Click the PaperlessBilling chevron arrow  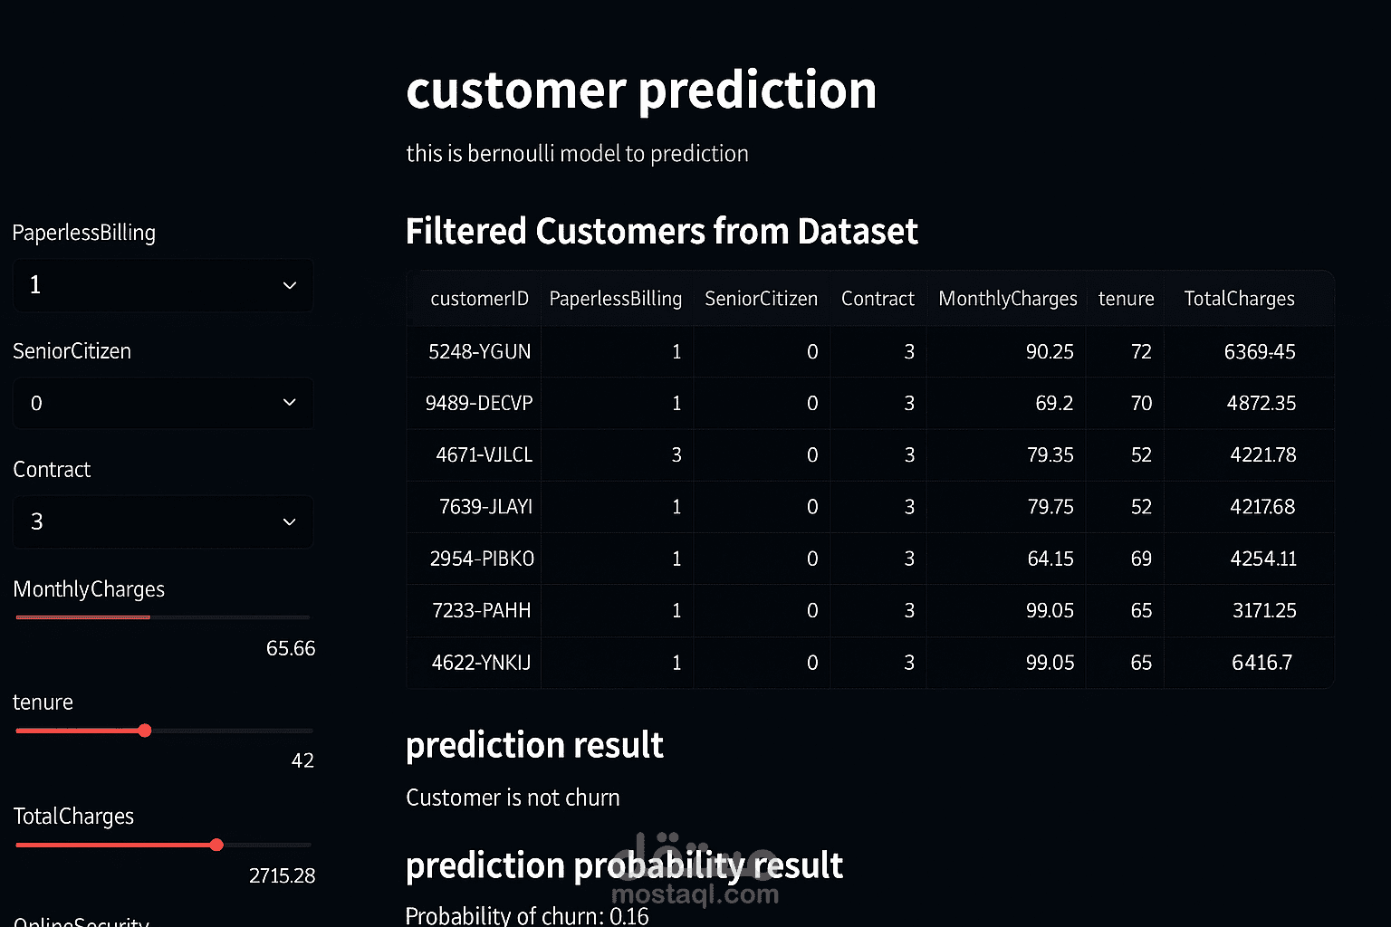click(290, 285)
